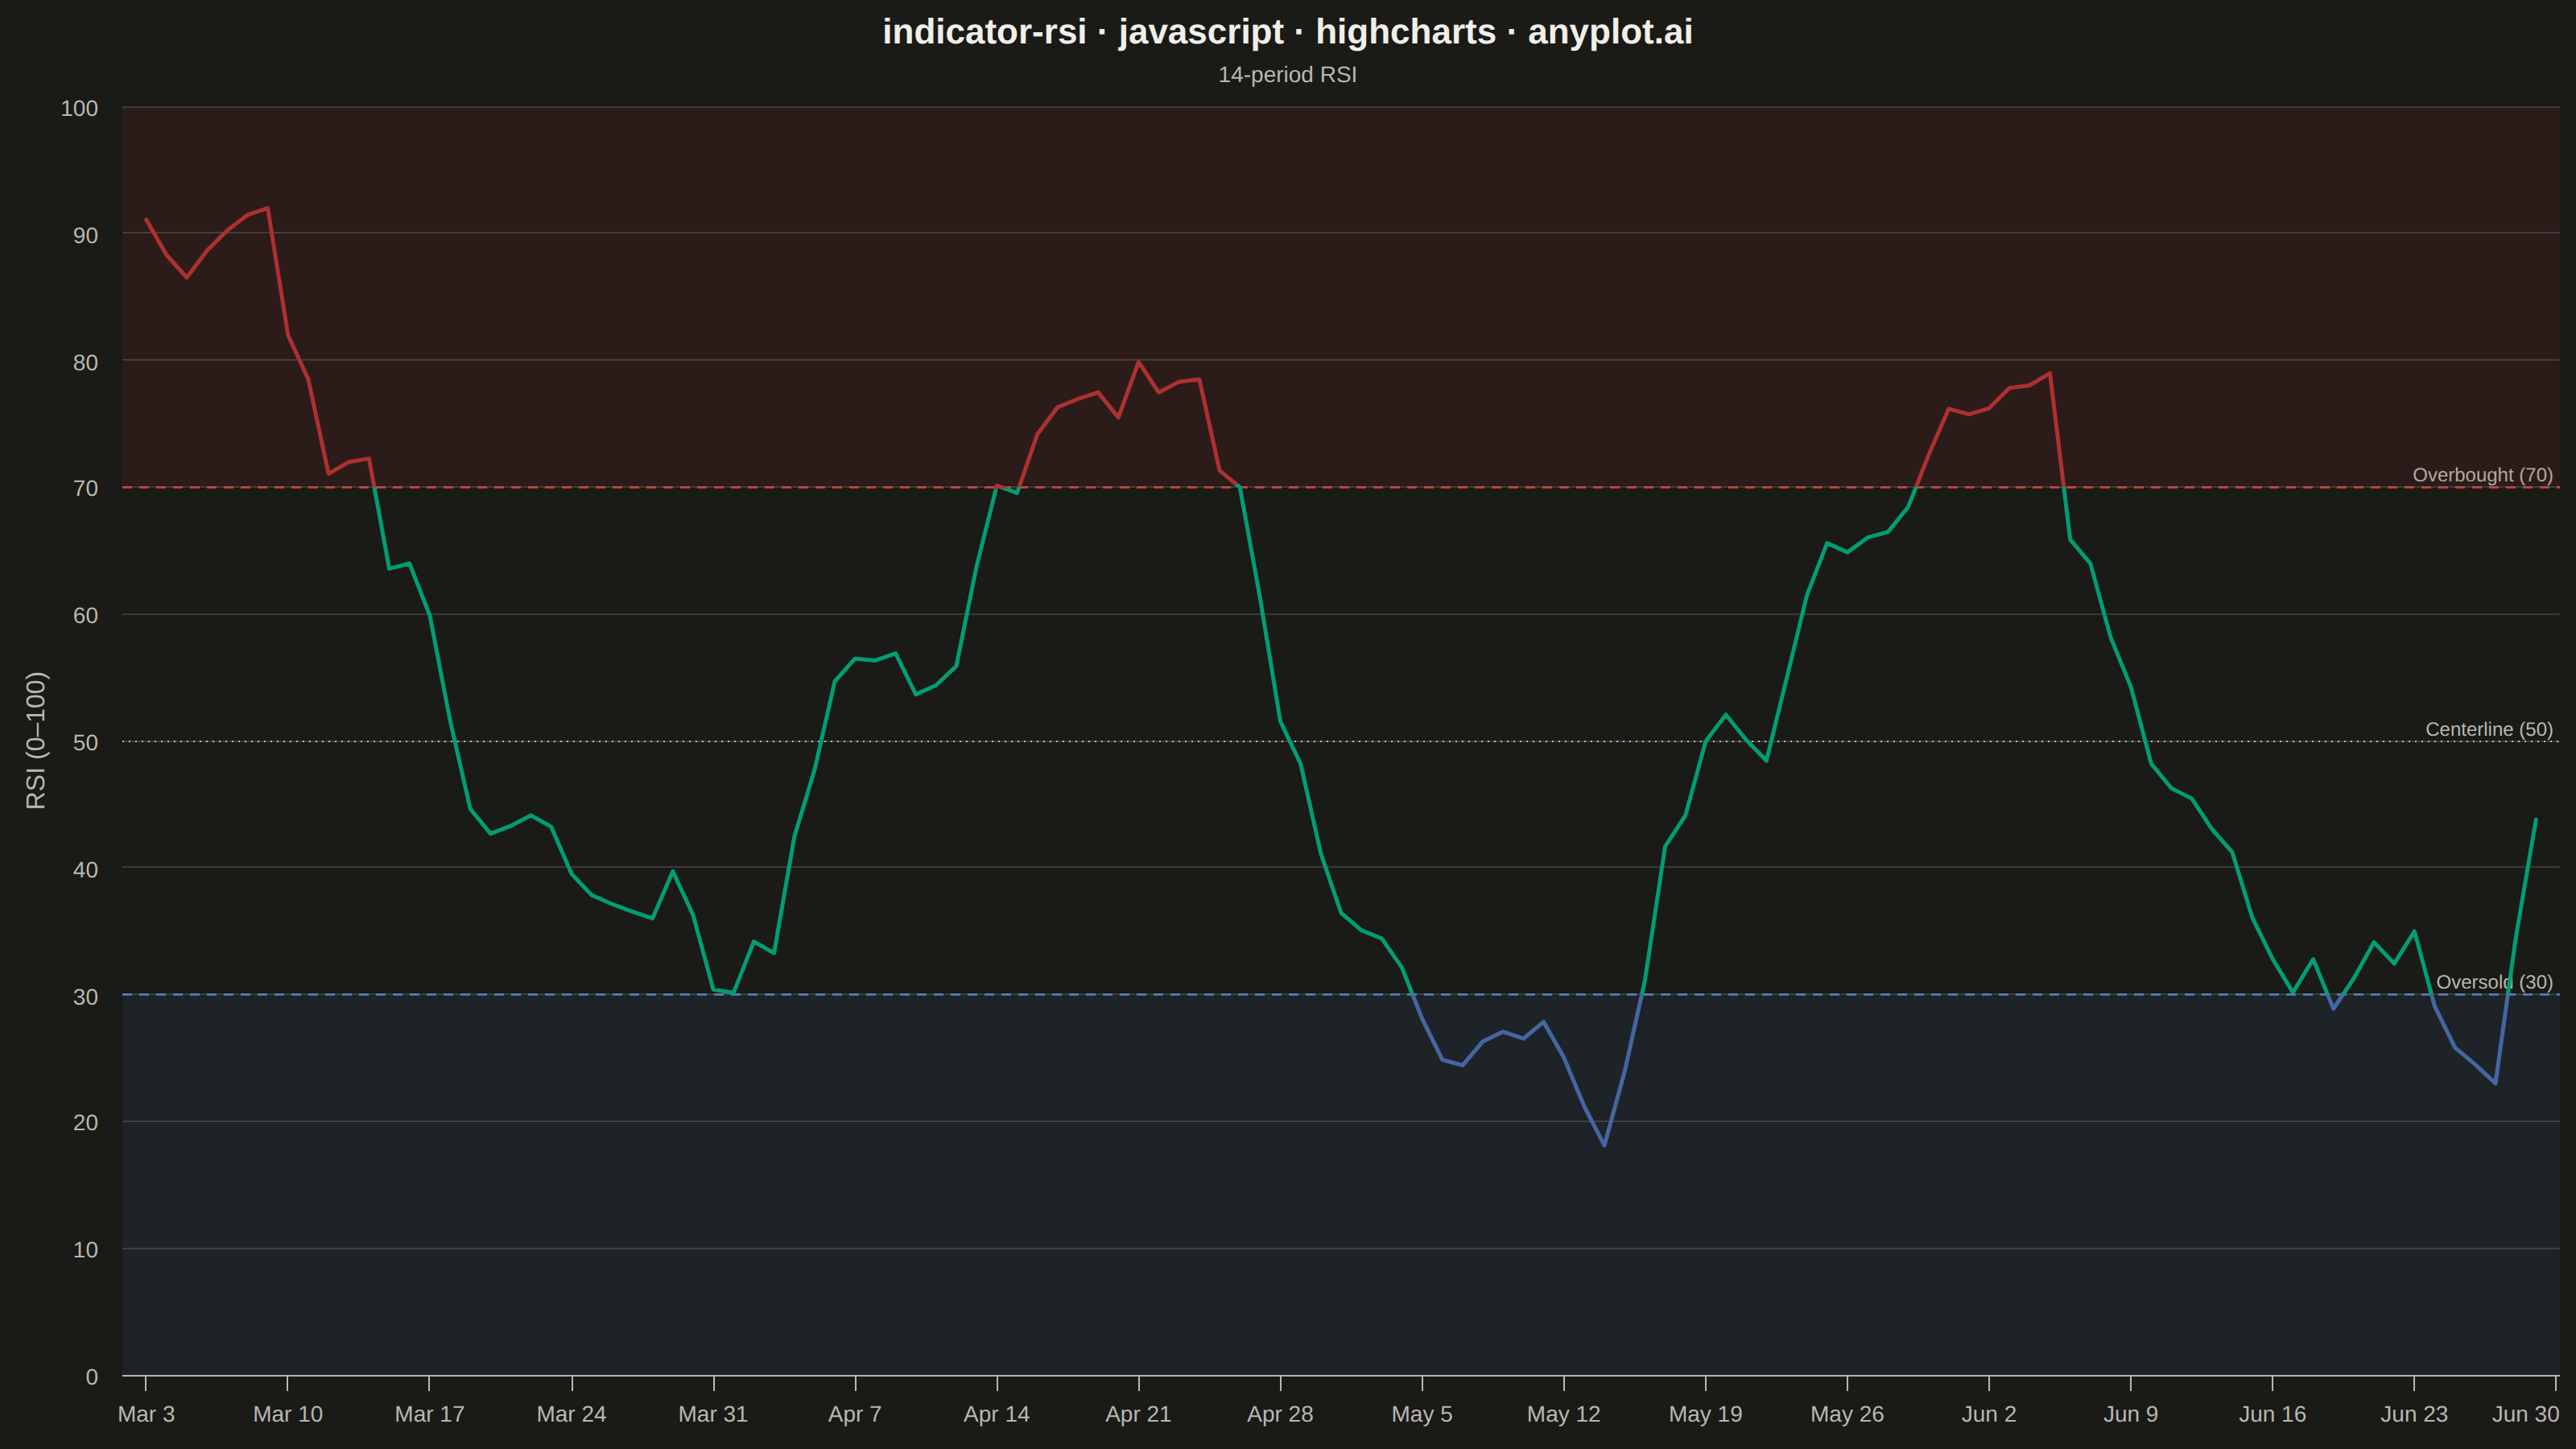Select the Centerline (50) label

coord(2488,729)
